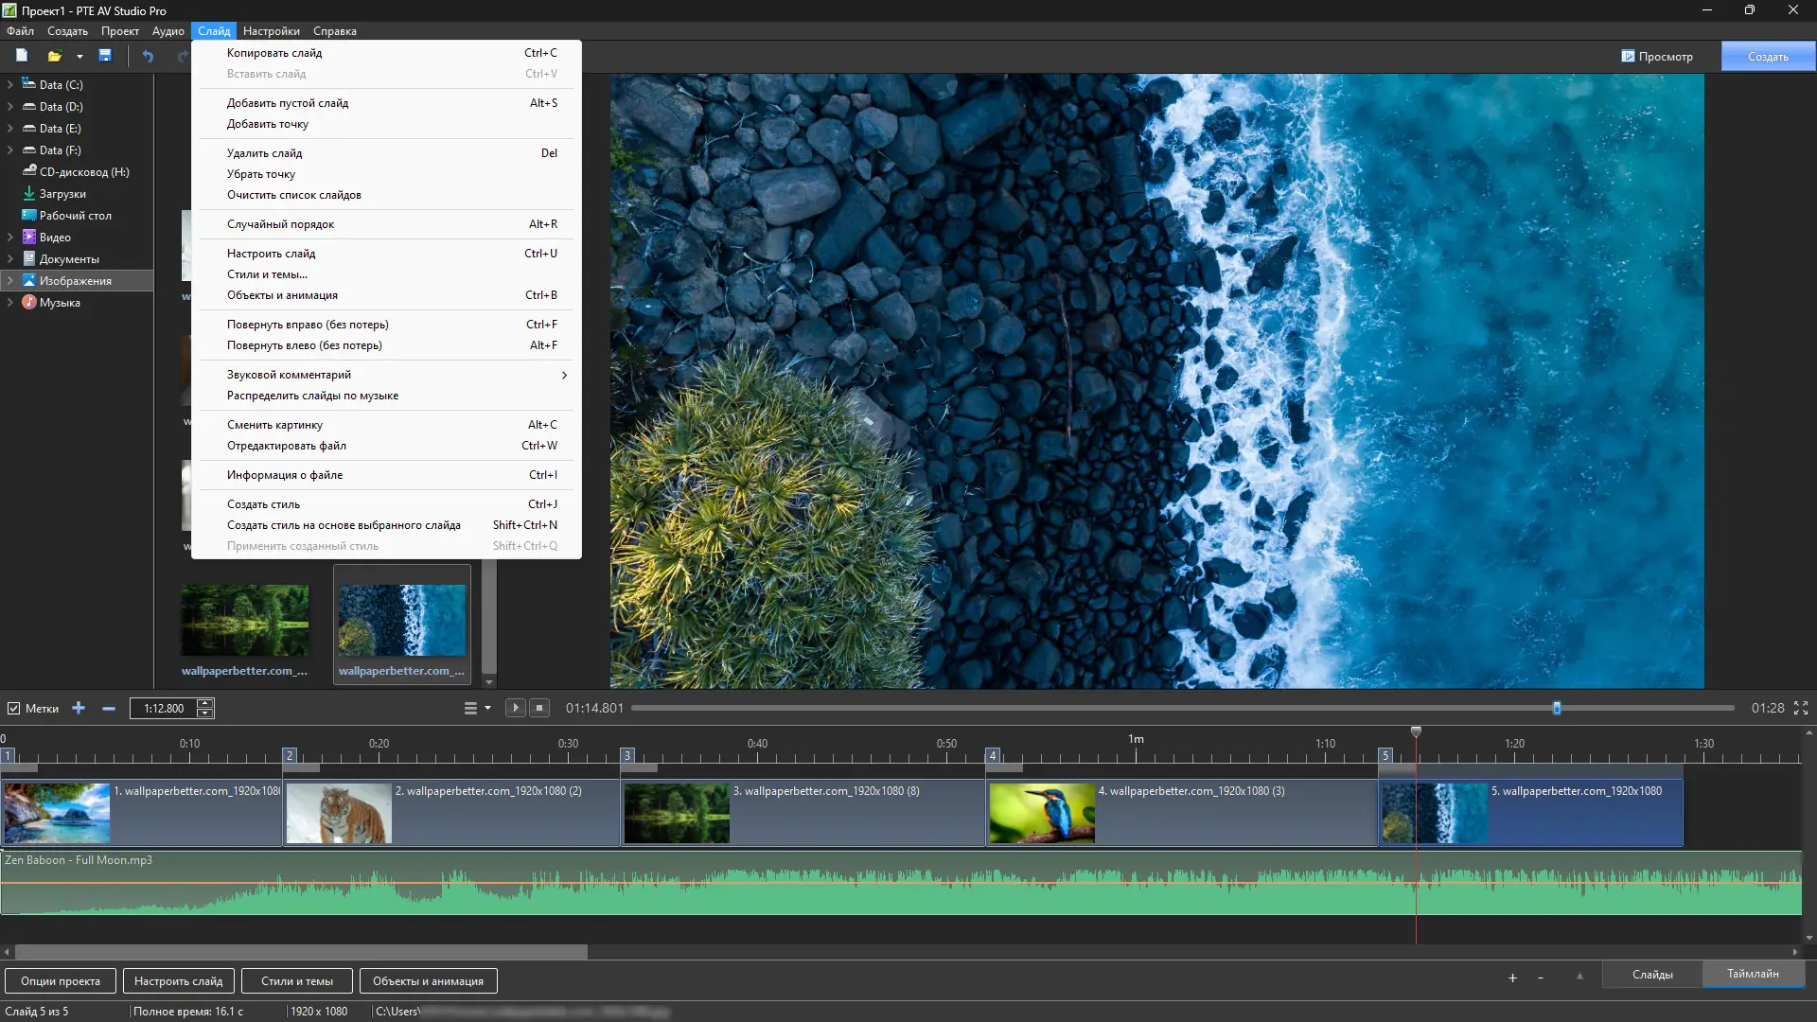The image size is (1817, 1022).
Task: Click the playback position slider handle
Action: click(x=1557, y=708)
